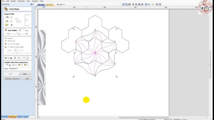Select the flat plane shape profile icon
Image resolution: width=214 pixels, height=120 pixels.
(x=7, y=25)
